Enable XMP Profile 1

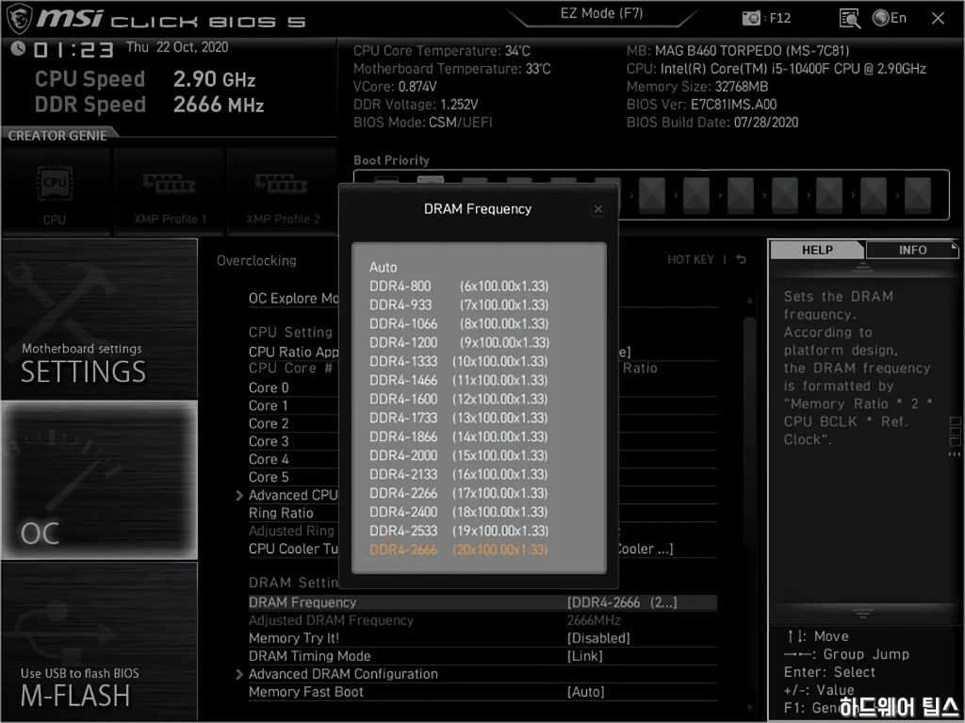click(170, 192)
